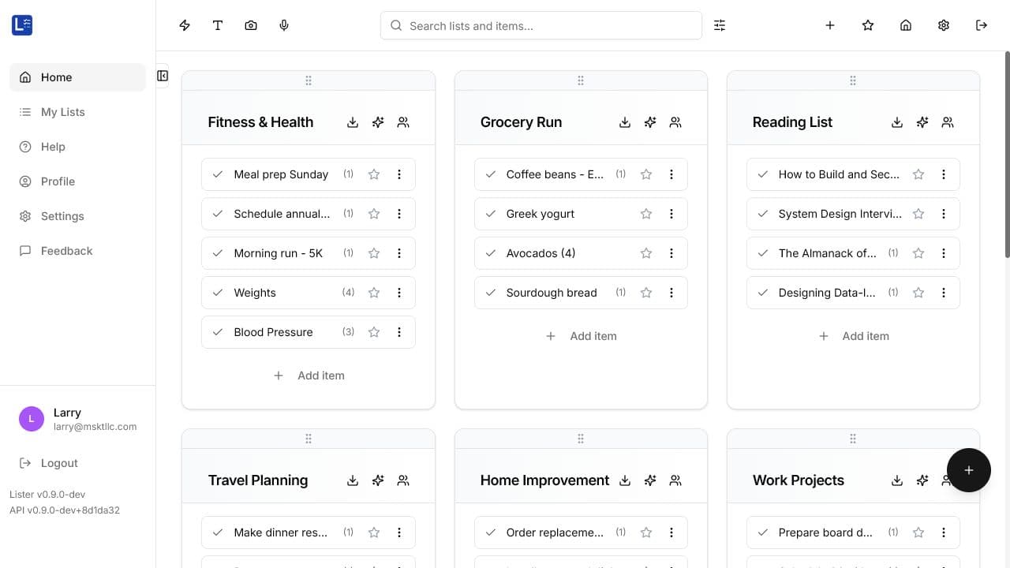Image resolution: width=1010 pixels, height=568 pixels.
Task: Check off System Design Interview item
Action: pyautogui.click(x=762, y=214)
